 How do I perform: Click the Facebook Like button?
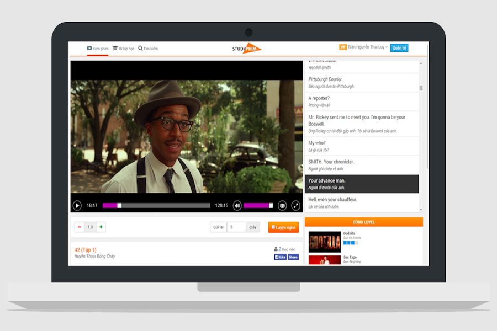[x=280, y=257]
